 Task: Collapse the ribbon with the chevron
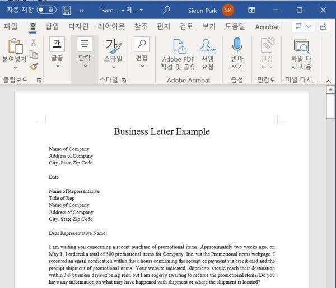click(x=328, y=81)
